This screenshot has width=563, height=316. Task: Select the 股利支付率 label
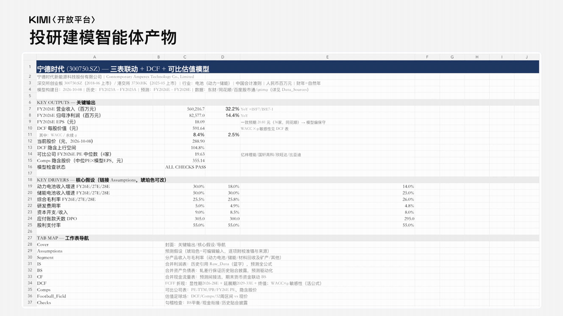(x=49, y=225)
